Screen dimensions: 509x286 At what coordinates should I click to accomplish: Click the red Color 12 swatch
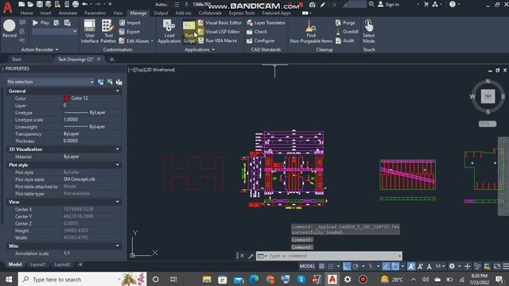[x=67, y=99]
